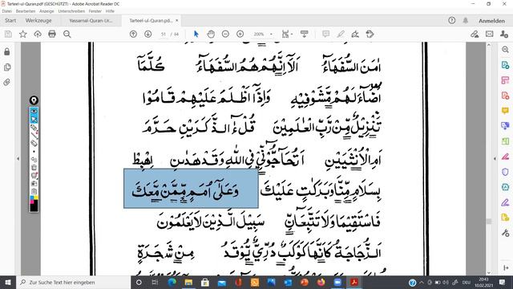Open the Fill & Sign pen icon
This screenshot has height=289, width=513.
(x=475, y=34)
